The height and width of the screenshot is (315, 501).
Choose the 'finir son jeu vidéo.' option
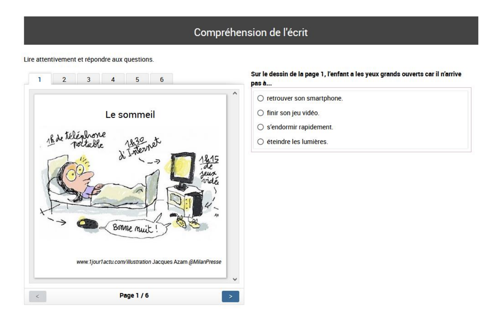260,113
